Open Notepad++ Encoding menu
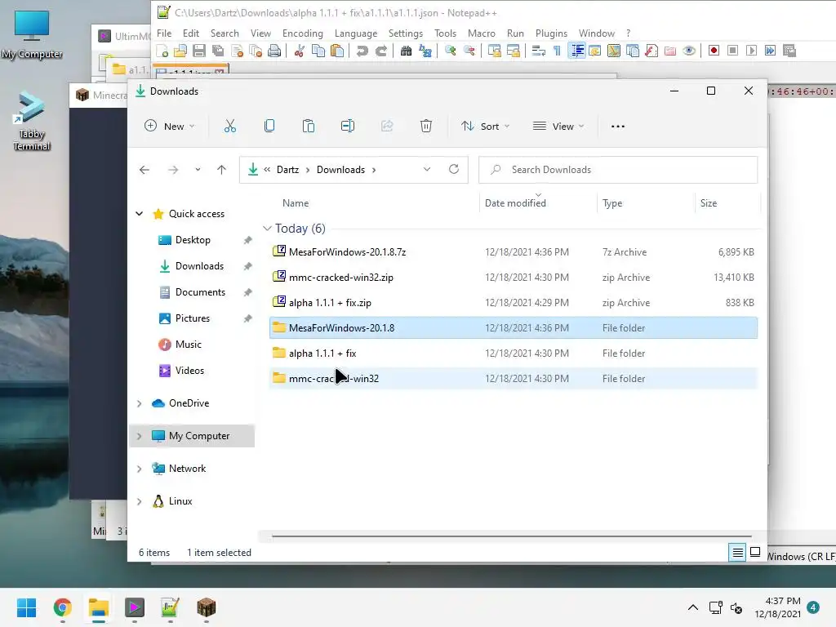The height and width of the screenshot is (627, 836). [x=302, y=33]
